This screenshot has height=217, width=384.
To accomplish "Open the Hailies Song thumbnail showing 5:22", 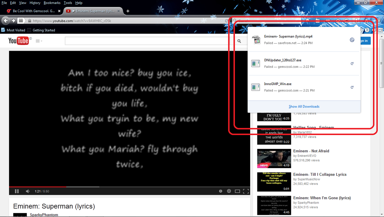I will (274, 135).
